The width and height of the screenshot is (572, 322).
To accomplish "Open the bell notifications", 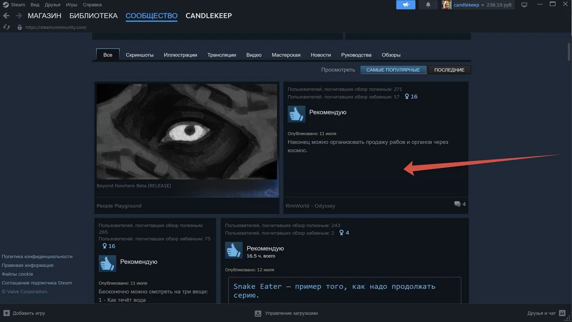I will point(428,5).
